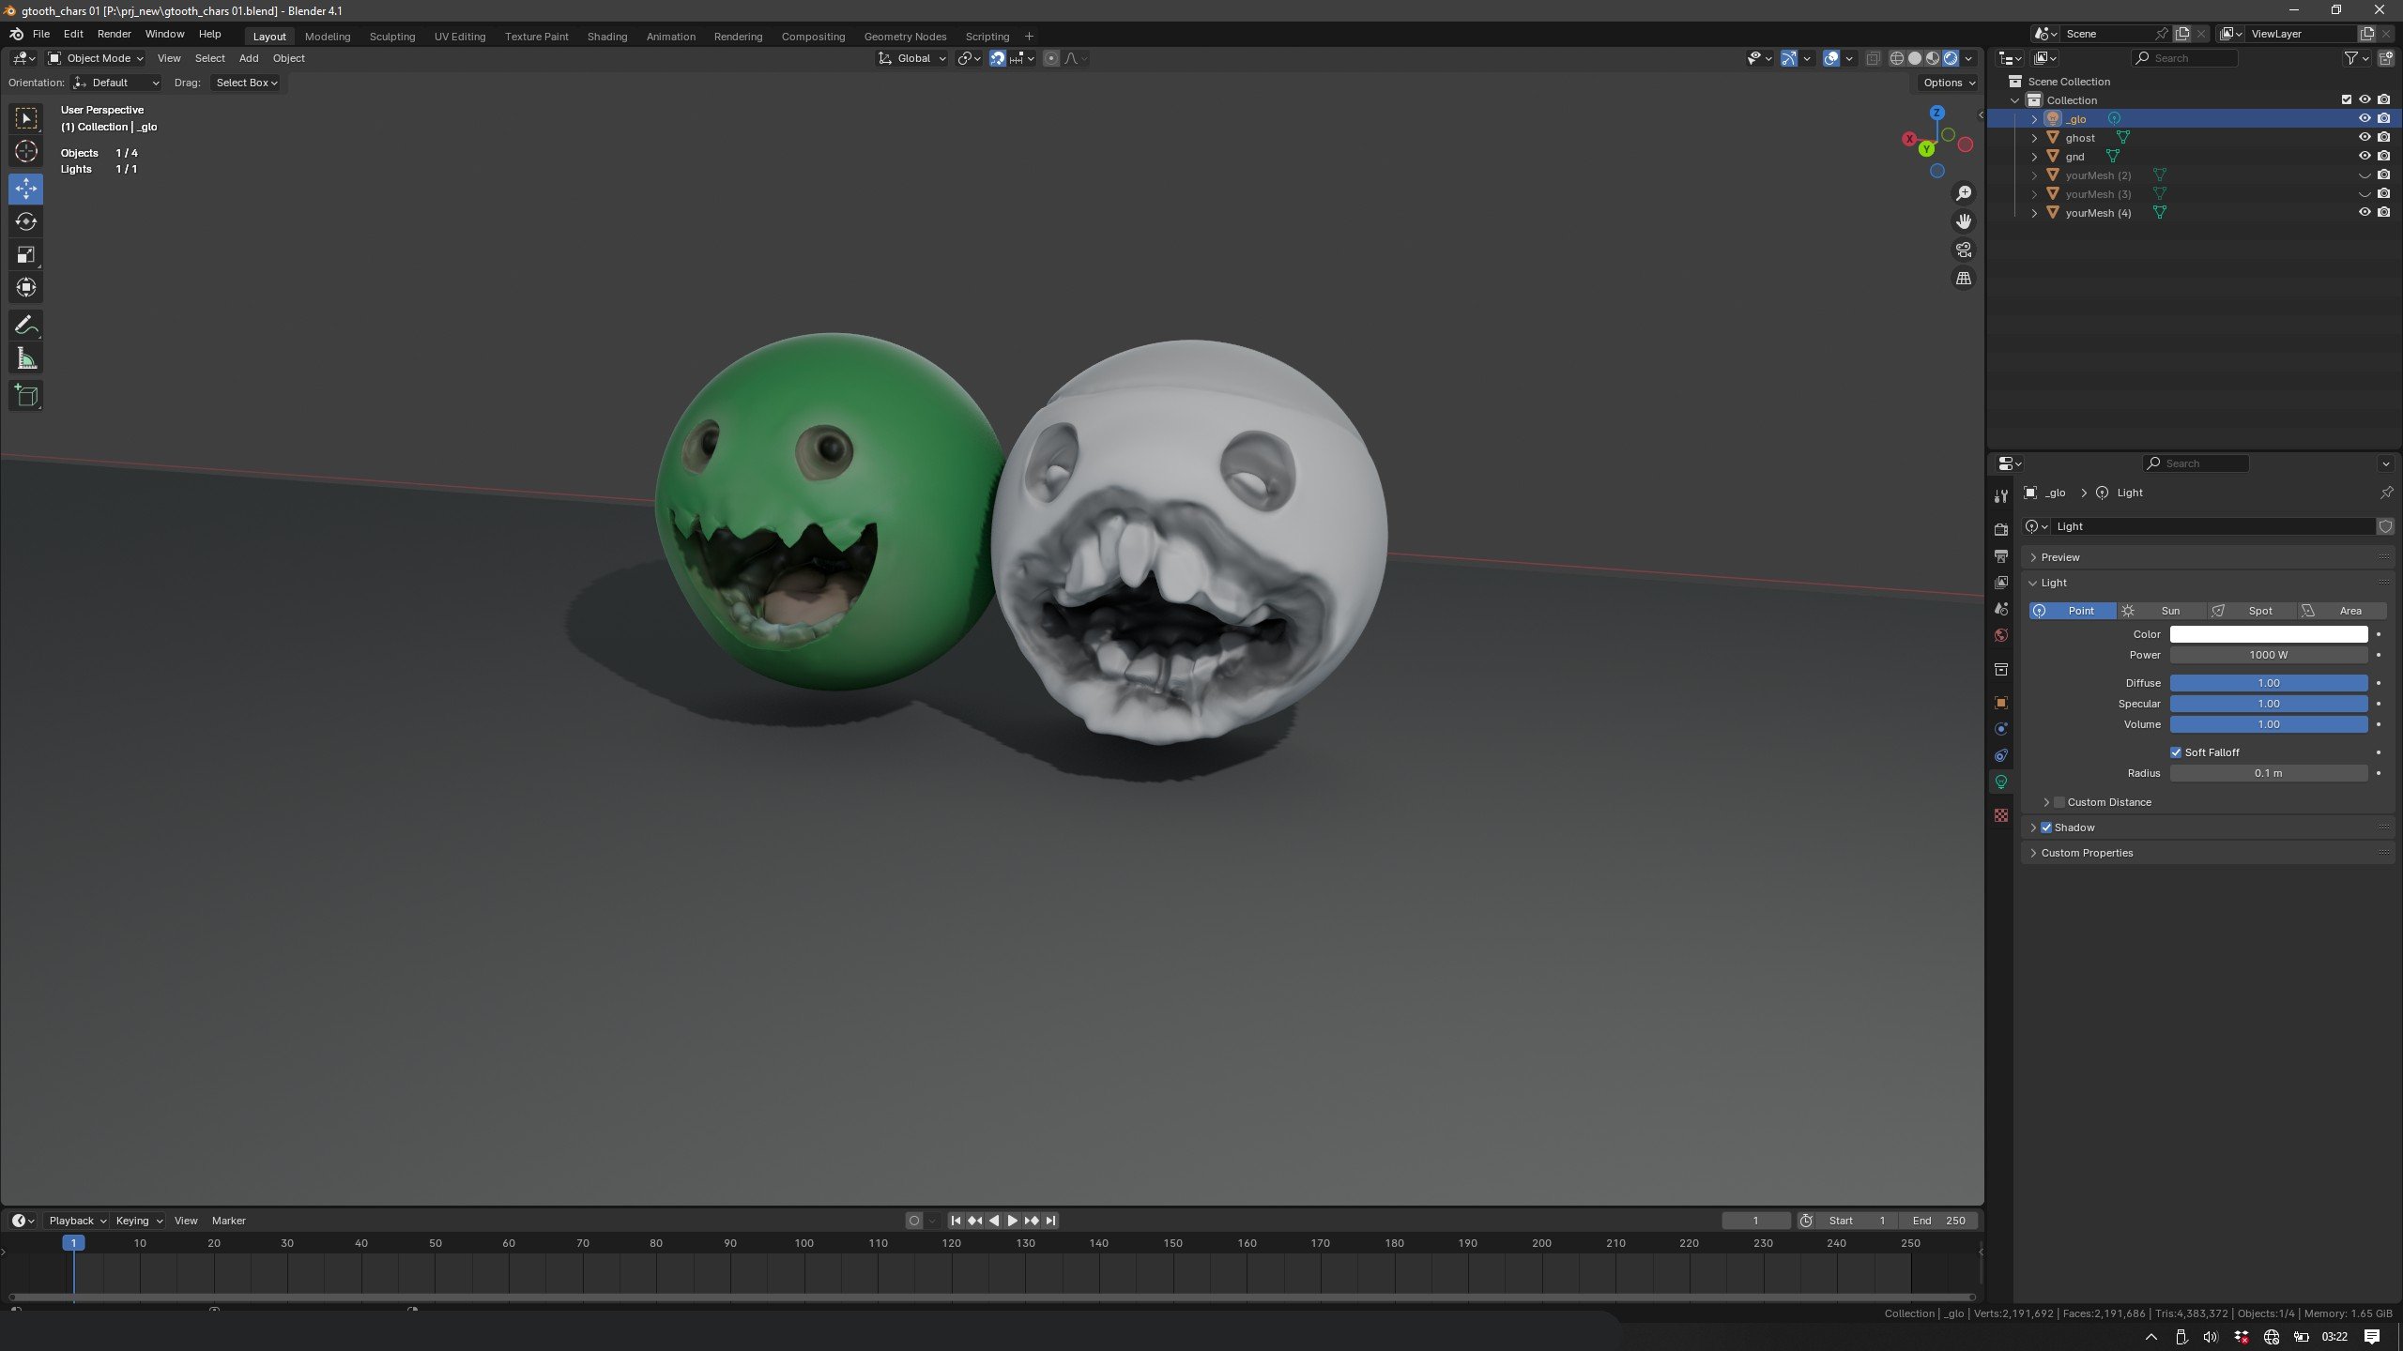This screenshot has width=2403, height=1351.
Task: Open the viewport Add menu
Action: pyautogui.click(x=249, y=58)
